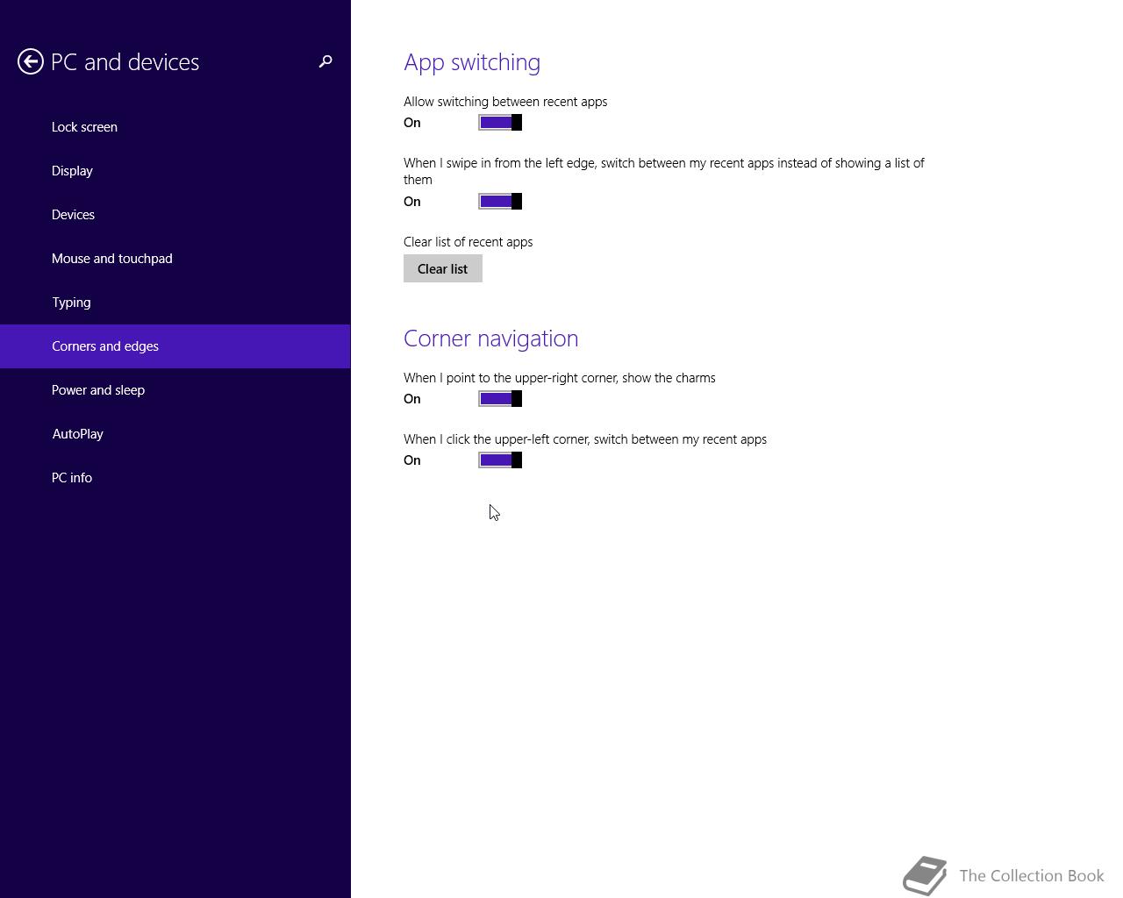Select Typing settings
The image size is (1123, 898).
(x=175, y=303)
